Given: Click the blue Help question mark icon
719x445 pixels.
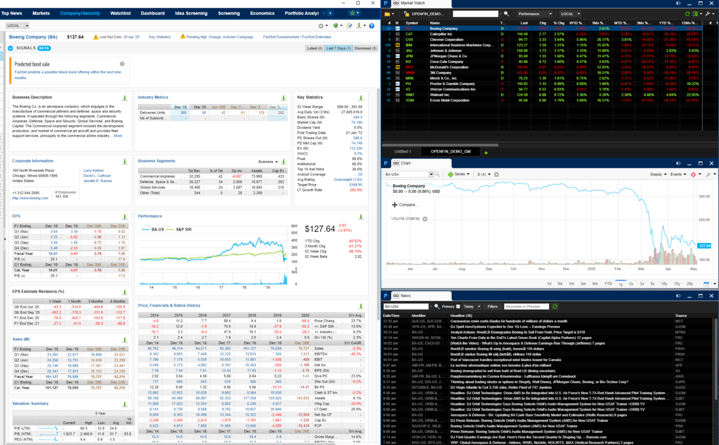Looking at the screenshot, I should coord(371,26).
